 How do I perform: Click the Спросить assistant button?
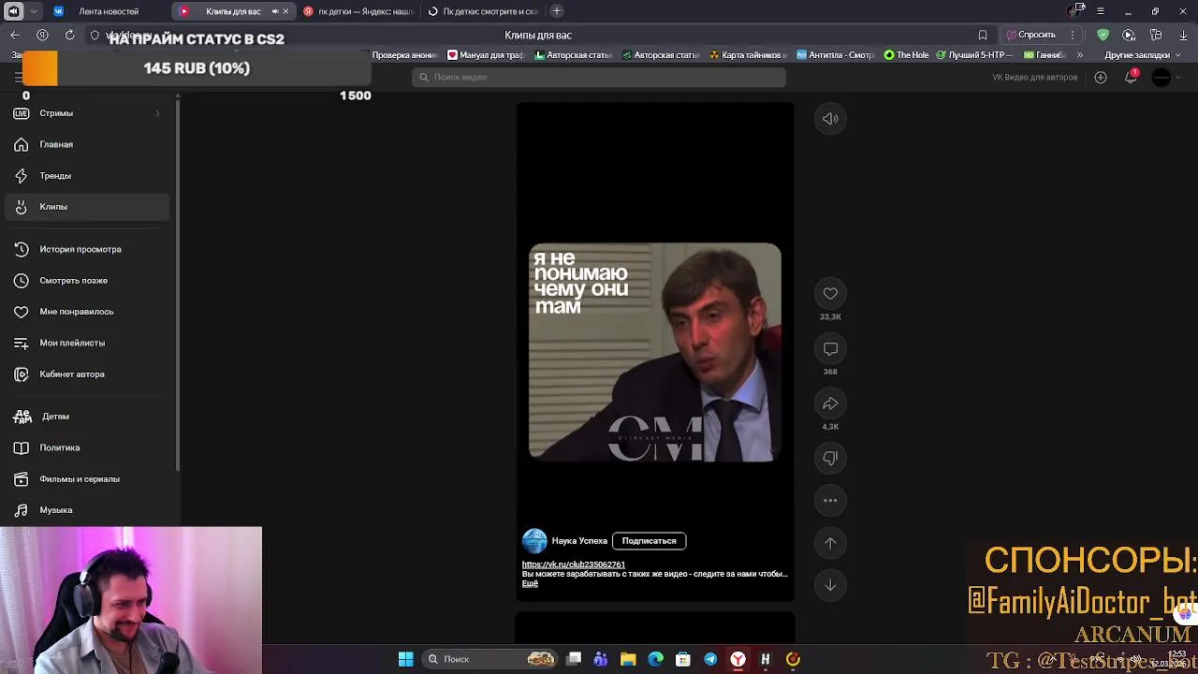[1030, 35]
